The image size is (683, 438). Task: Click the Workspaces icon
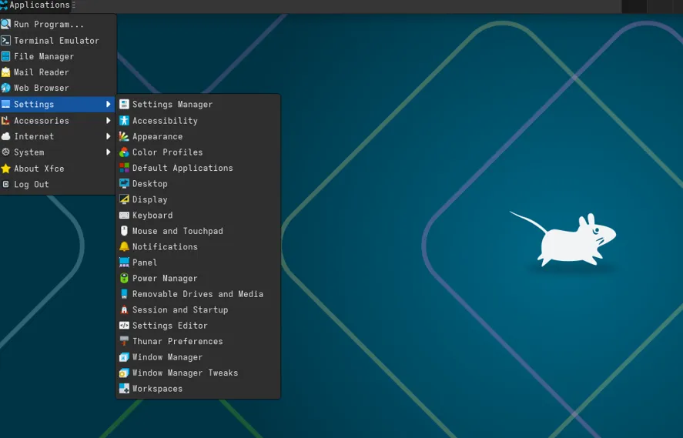point(124,389)
